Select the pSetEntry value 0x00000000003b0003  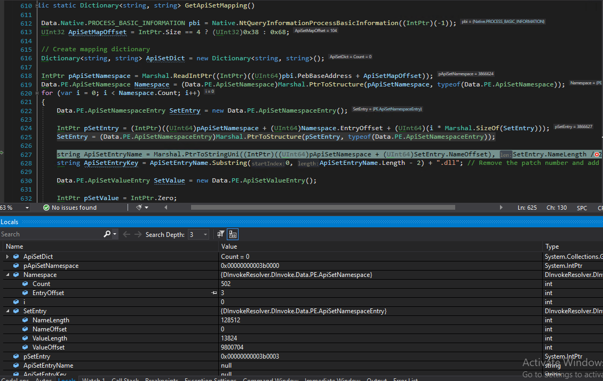[250, 356]
